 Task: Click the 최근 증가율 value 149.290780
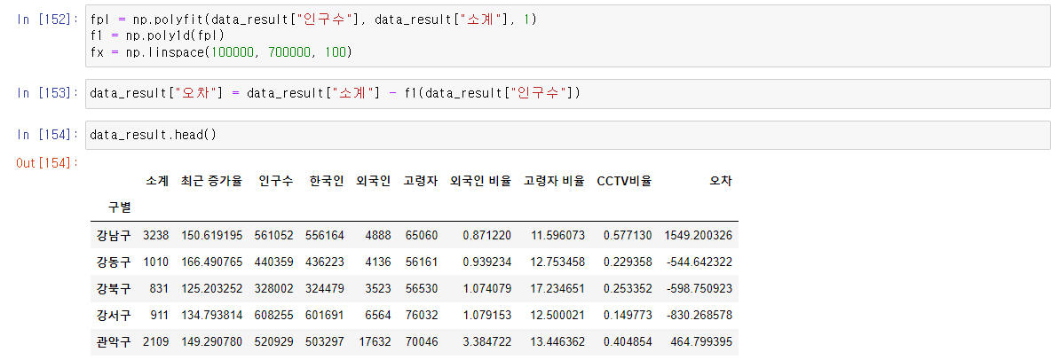point(211,341)
